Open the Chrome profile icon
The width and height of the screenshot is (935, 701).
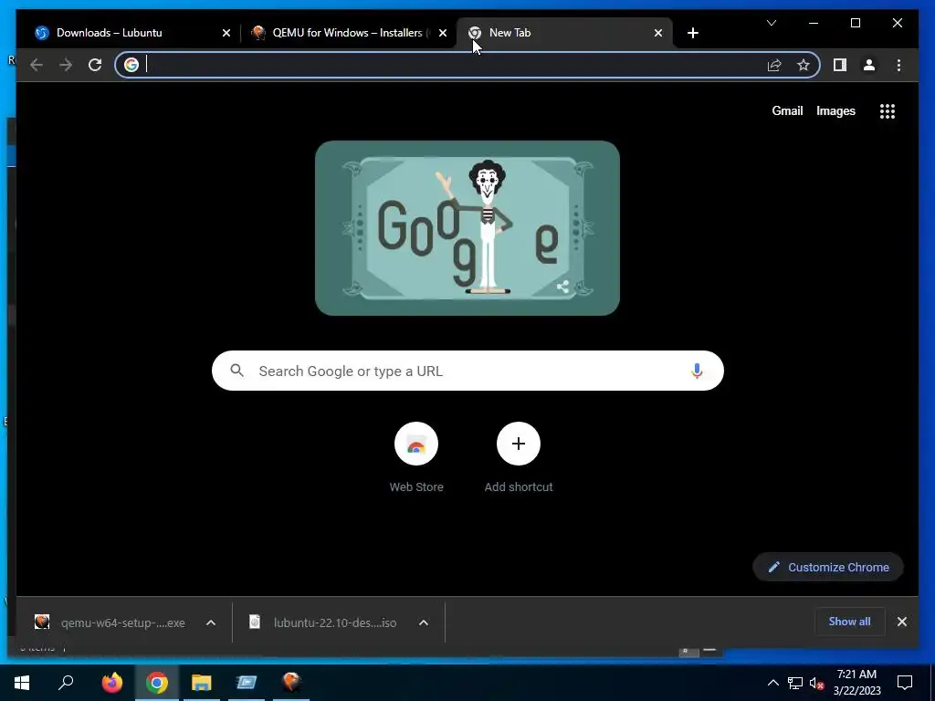coord(869,65)
